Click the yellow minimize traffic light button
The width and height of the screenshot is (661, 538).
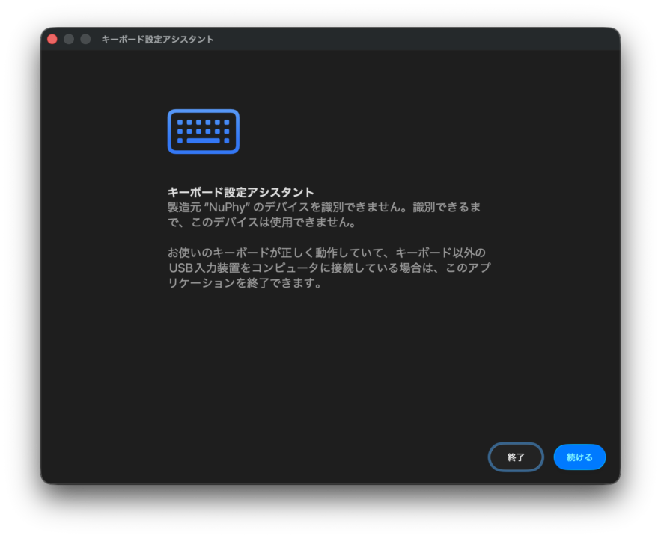[67, 38]
